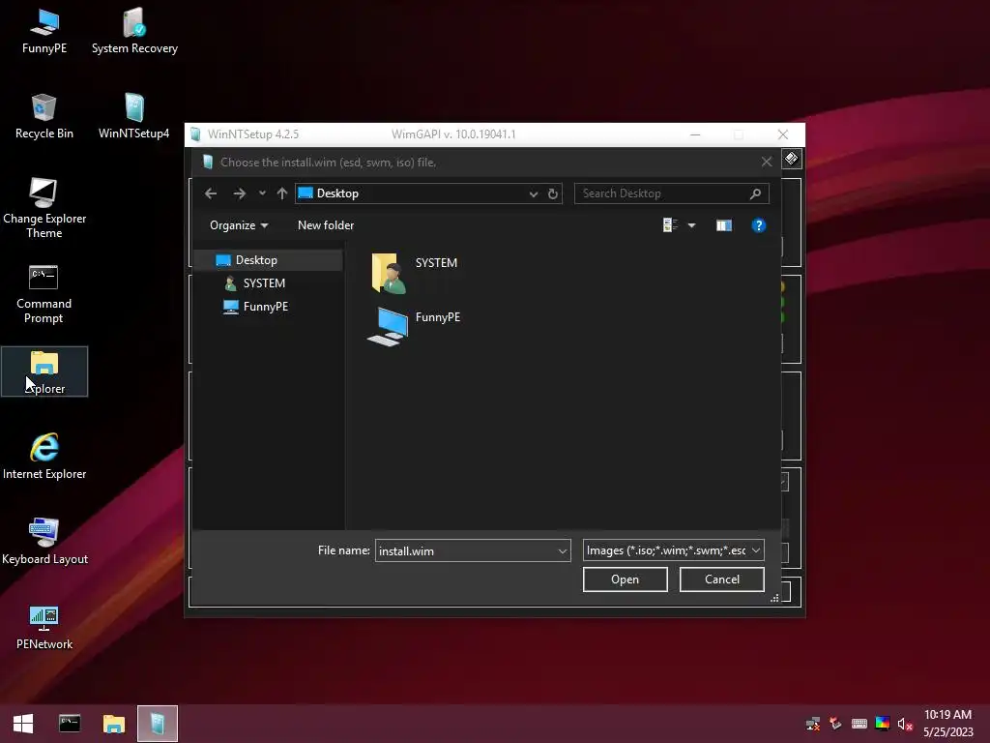The image size is (990, 743).
Task: Click the taskbar clock
Action: [x=948, y=724]
